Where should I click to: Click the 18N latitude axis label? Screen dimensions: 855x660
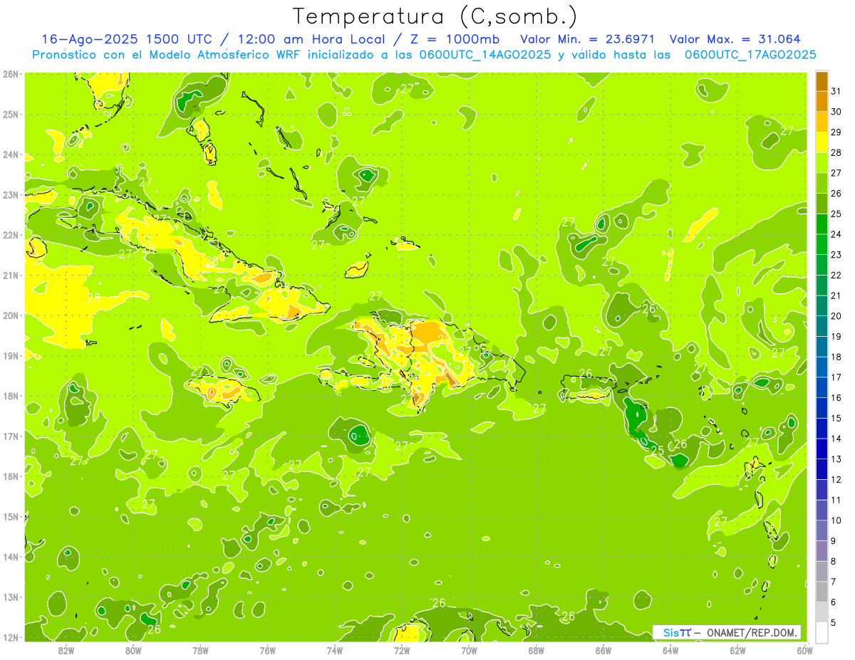(11, 396)
